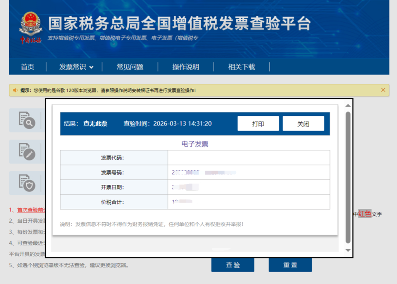
Task: Expand the 发票常识 dropdown menu
Action: coord(76,67)
